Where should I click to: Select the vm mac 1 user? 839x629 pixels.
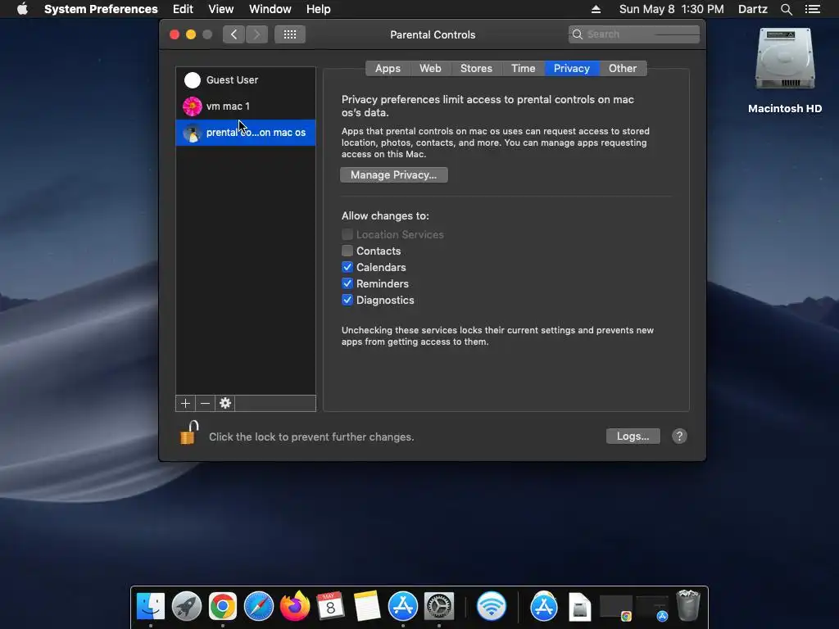click(x=246, y=106)
